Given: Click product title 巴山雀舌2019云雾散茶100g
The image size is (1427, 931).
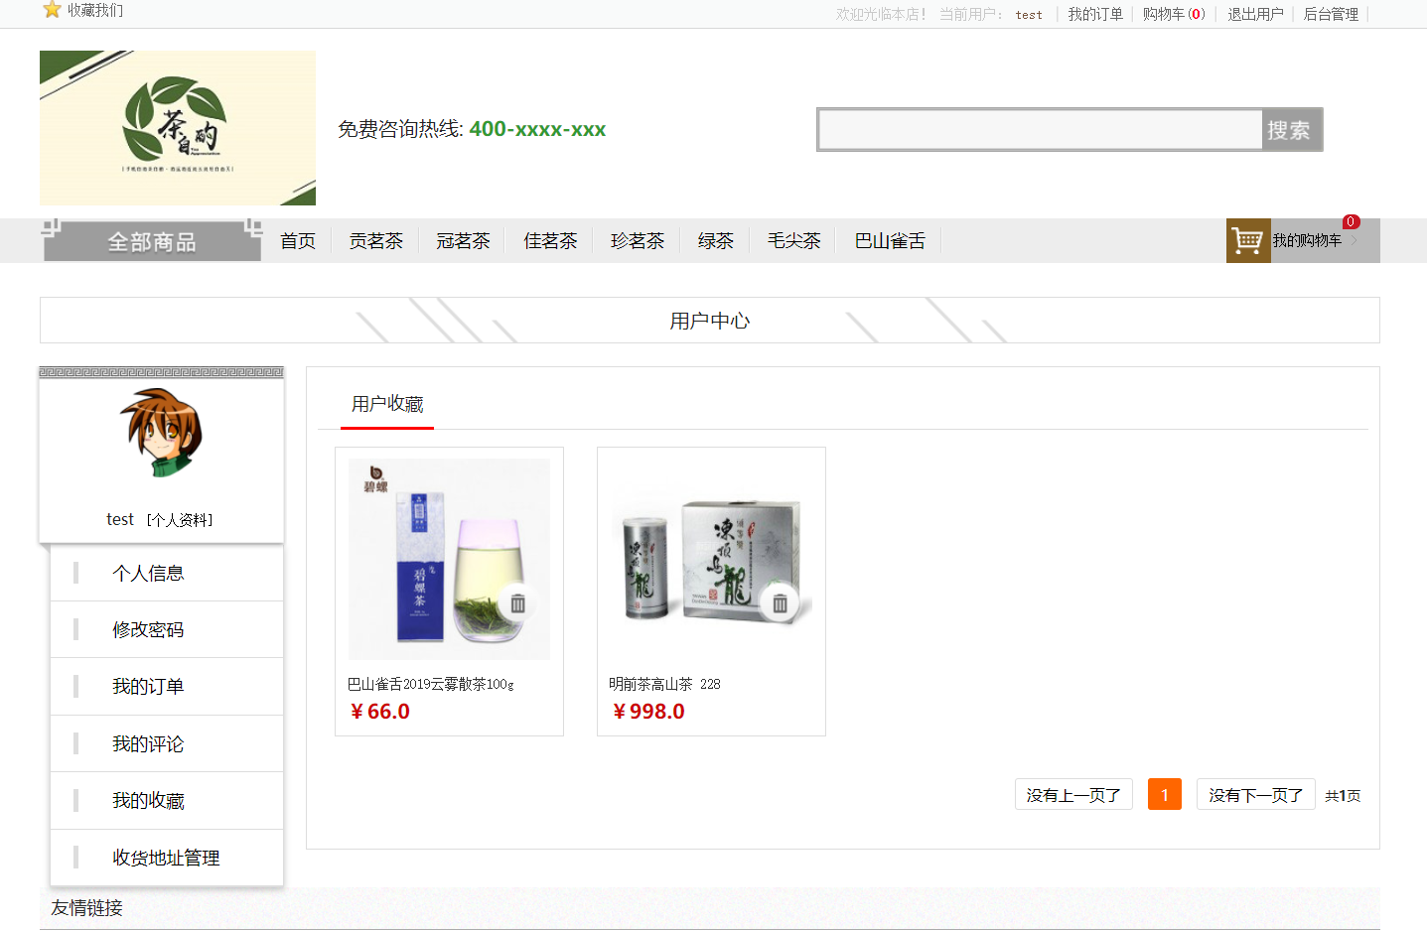Looking at the screenshot, I should click(x=431, y=684).
